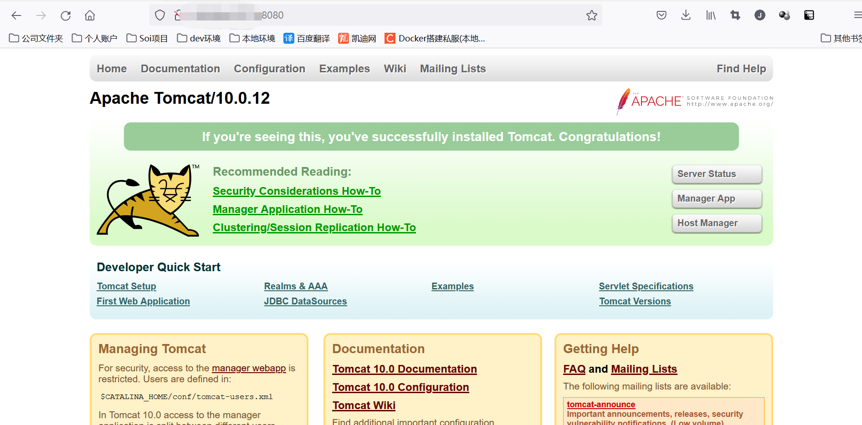Open the round J extension icon
The width and height of the screenshot is (862, 425).
760,15
